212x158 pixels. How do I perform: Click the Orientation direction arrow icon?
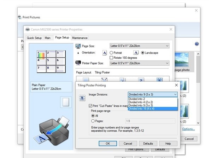[x=78, y=53]
